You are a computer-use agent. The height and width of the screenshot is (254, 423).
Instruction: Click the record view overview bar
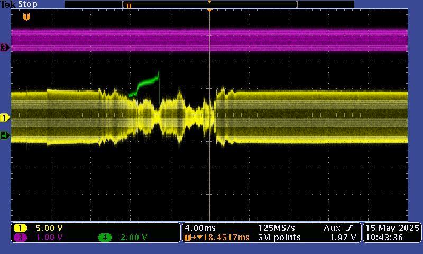coord(209,4)
